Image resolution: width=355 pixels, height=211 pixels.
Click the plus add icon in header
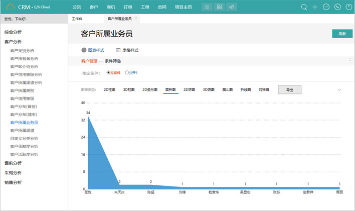(315, 7)
